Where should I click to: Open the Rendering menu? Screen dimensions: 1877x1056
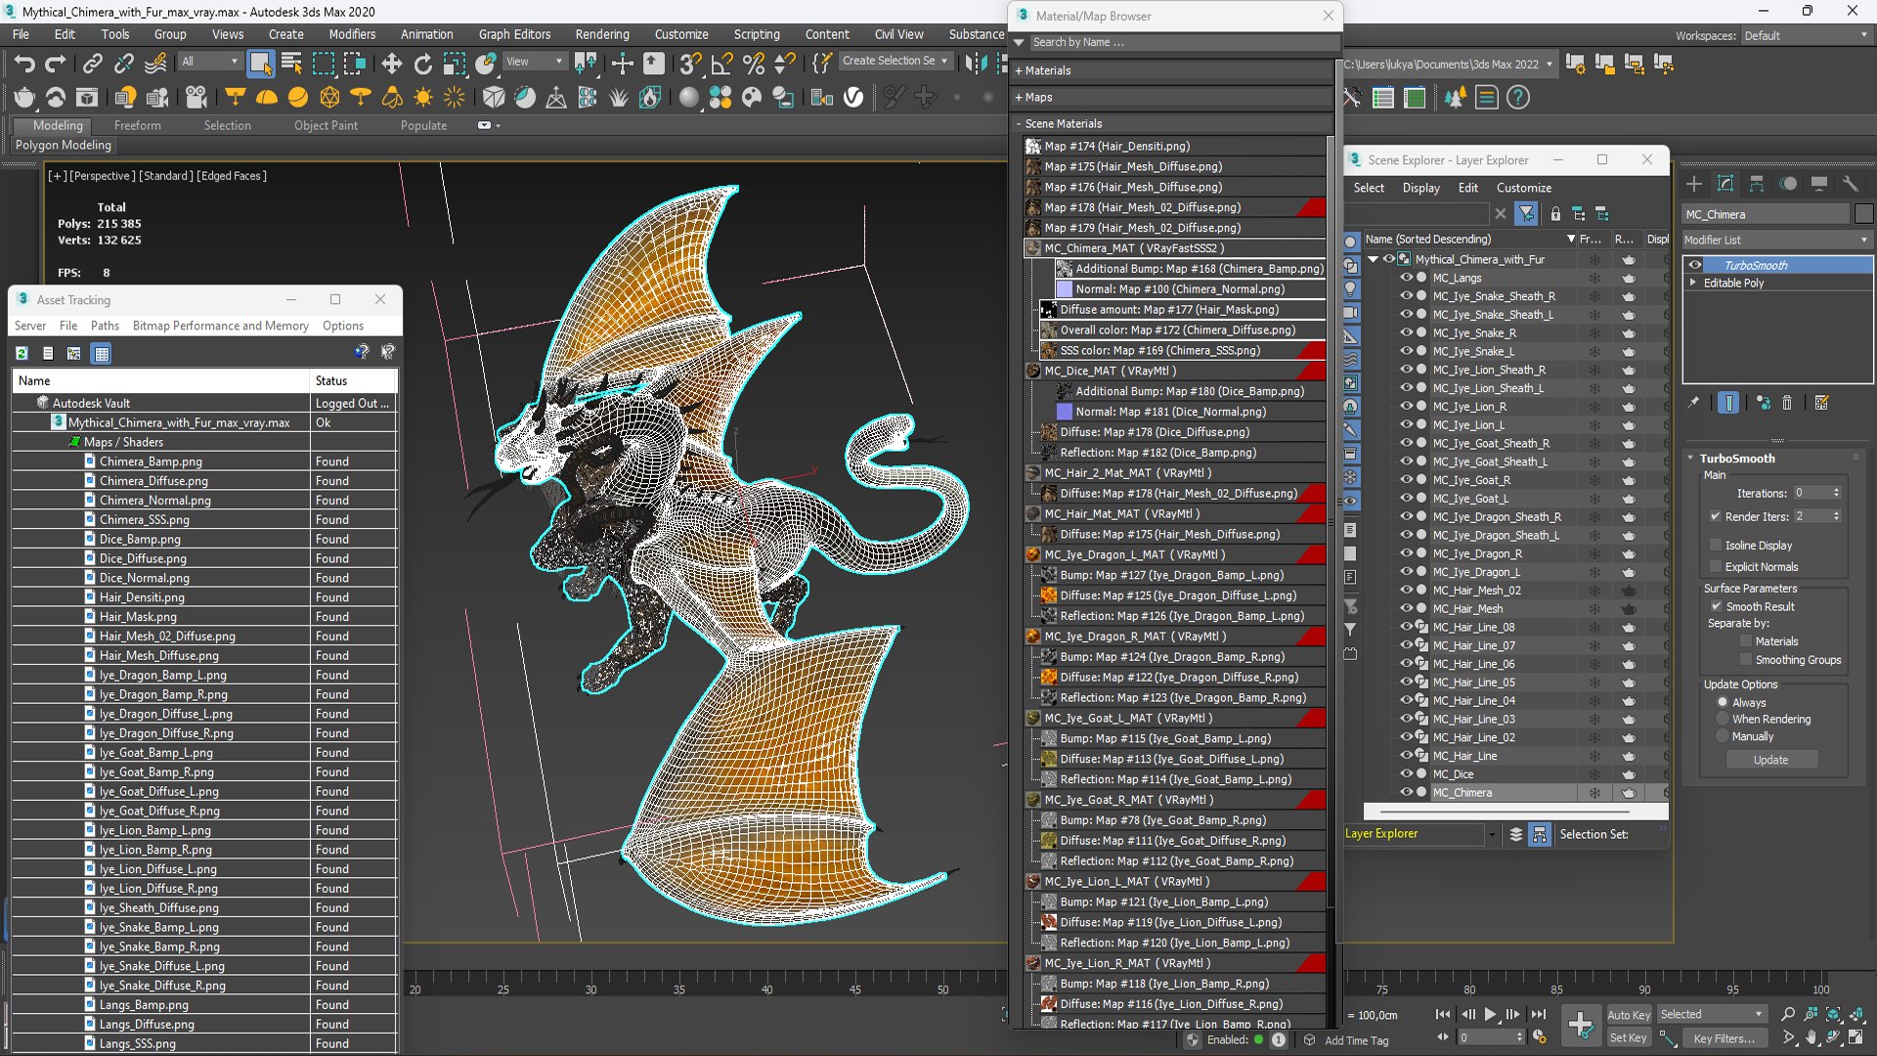pos(602,34)
